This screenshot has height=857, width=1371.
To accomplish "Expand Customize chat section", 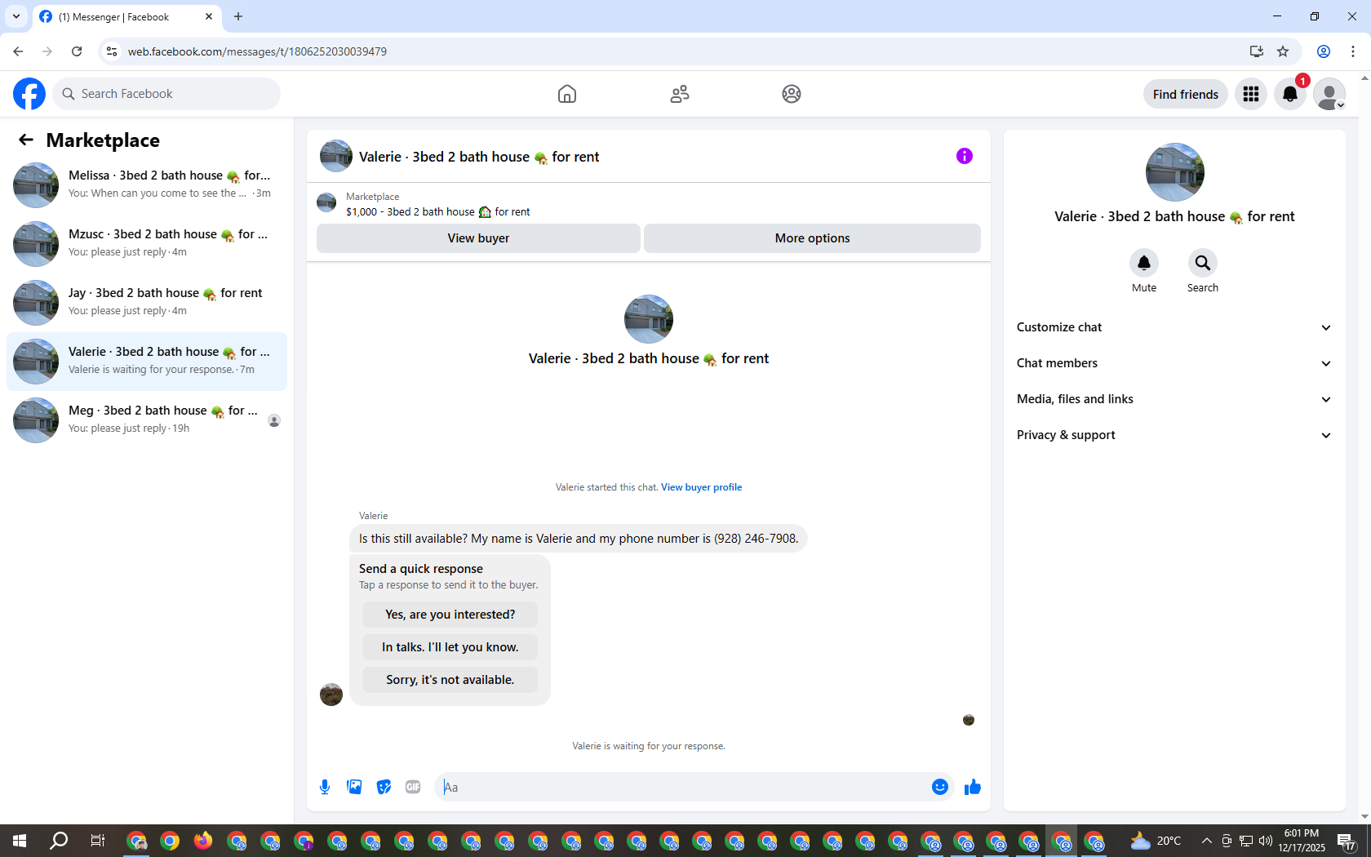I will 1174,327.
